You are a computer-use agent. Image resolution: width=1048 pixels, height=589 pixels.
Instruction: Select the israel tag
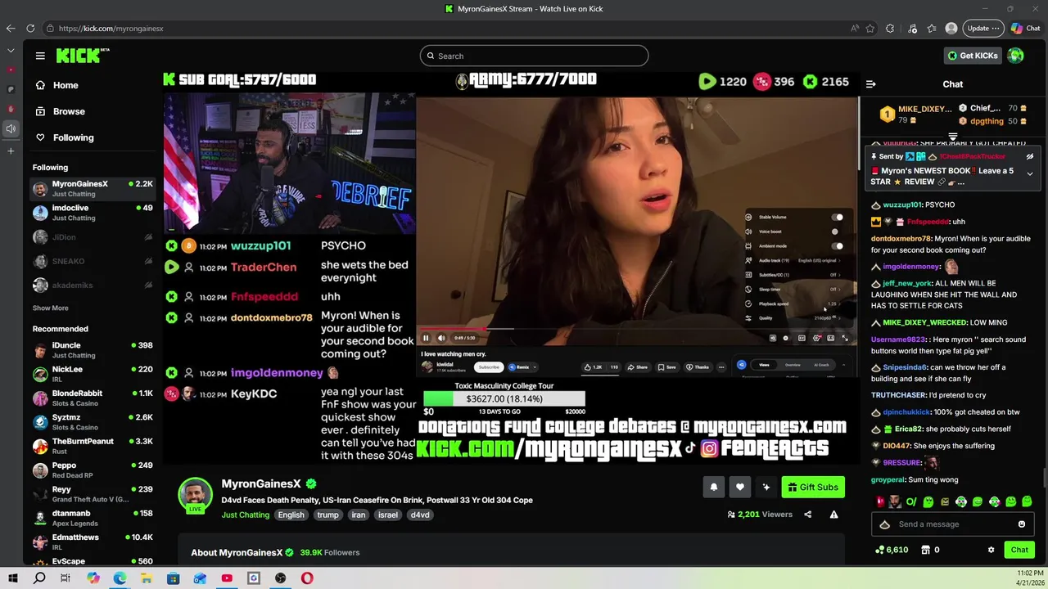(388, 515)
